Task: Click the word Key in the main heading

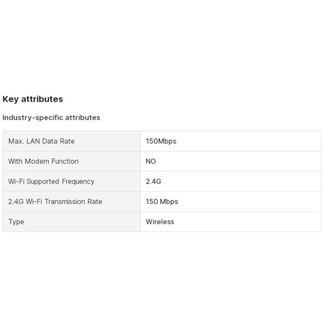Action: point(10,99)
